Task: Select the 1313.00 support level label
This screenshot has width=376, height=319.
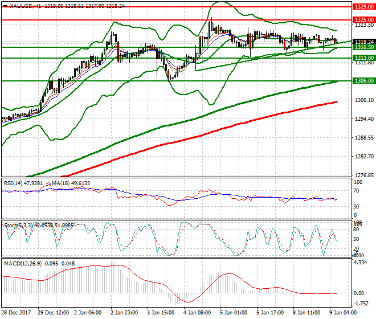Action: pyautogui.click(x=363, y=58)
